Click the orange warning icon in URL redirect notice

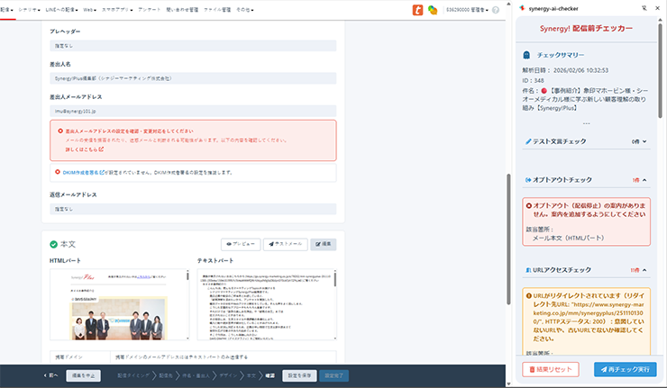pos(529,296)
